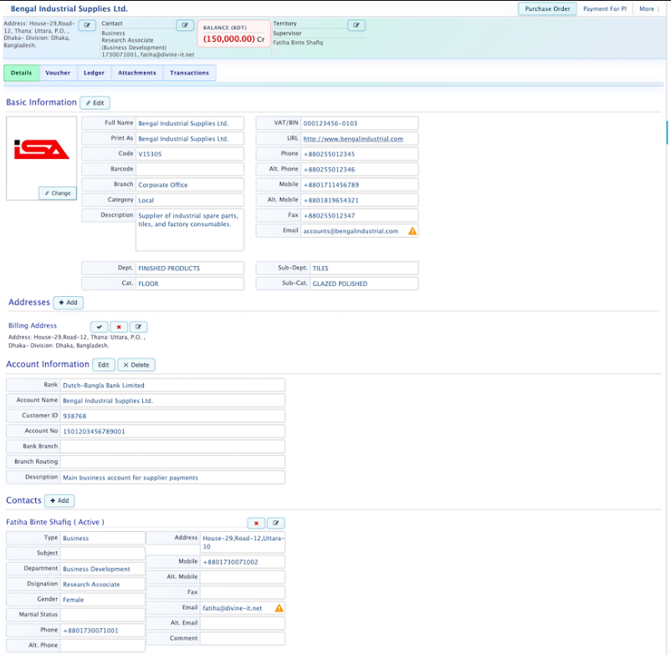Screen dimensions: 671x655
Task: Delete the Billing Address with the red X
Action: [x=119, y=327]
